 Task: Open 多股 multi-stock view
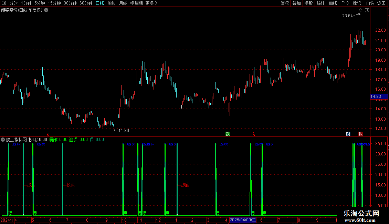pos(308,3)
